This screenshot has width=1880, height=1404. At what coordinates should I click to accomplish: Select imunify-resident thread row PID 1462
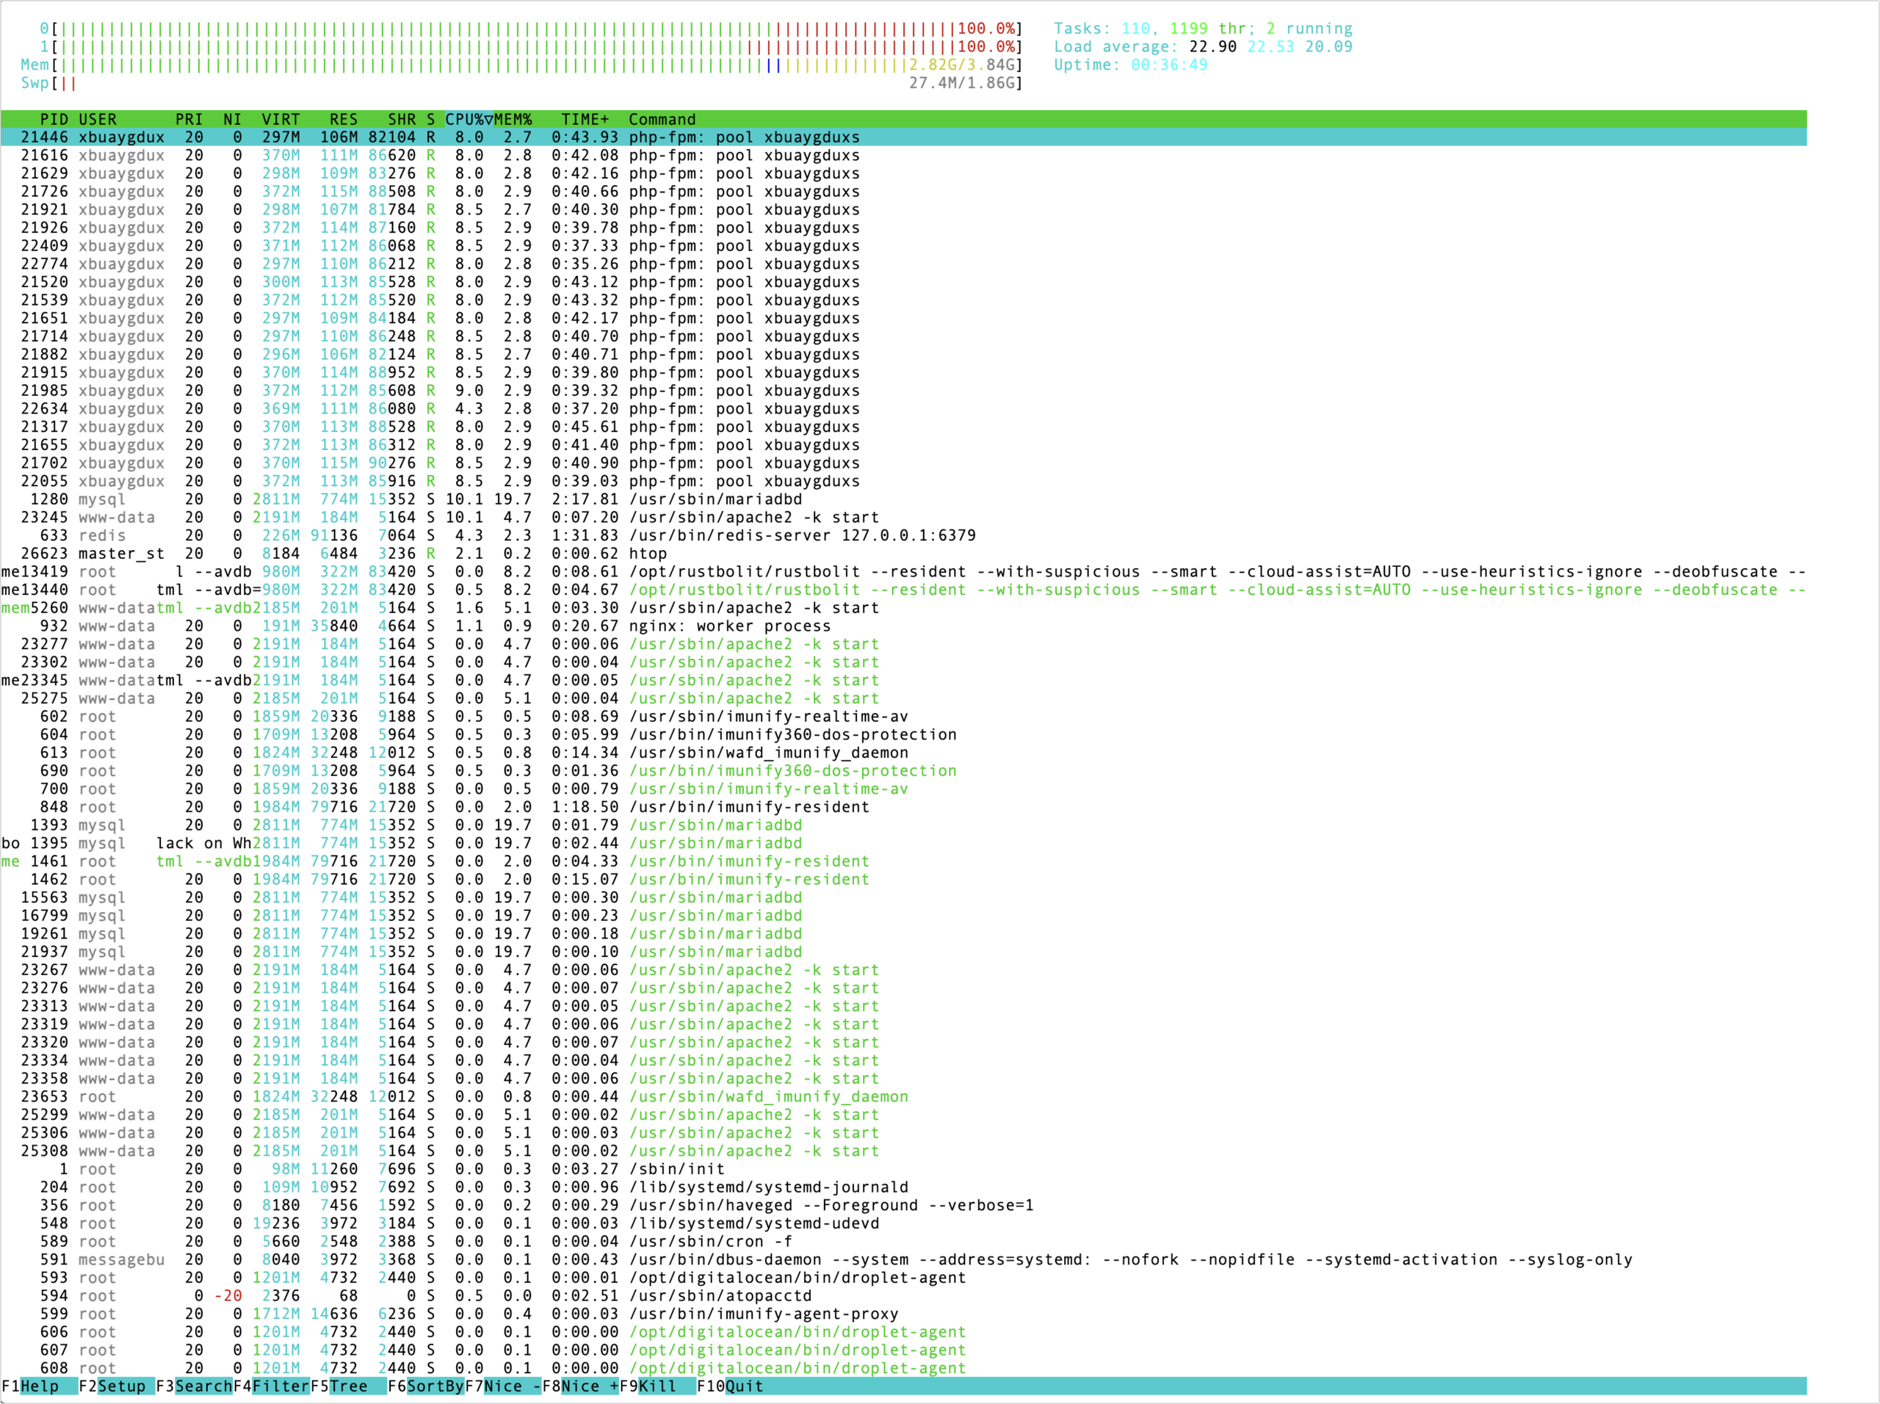(x=903, y=879)
